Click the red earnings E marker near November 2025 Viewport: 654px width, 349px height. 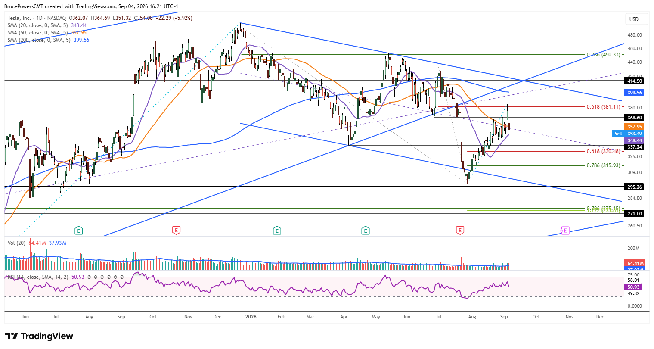(176, 231)
